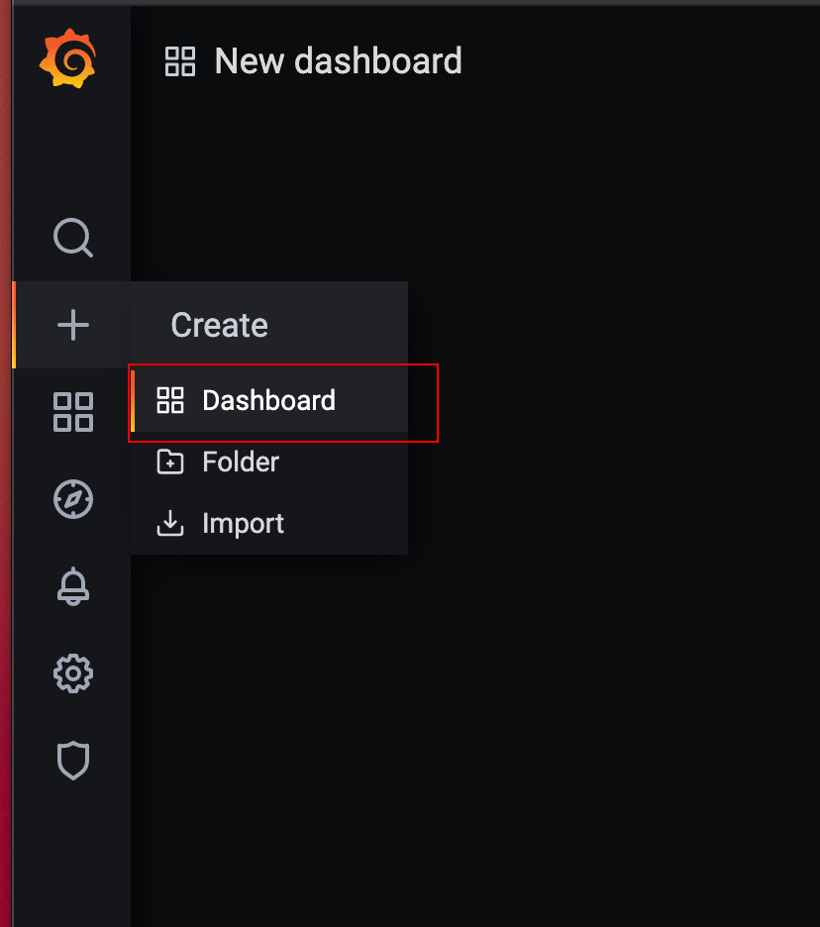Open Dashboards four-squares sidebar icon

[72, 411]
